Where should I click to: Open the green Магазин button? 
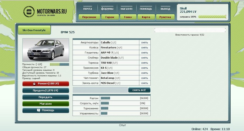[46, 104]
